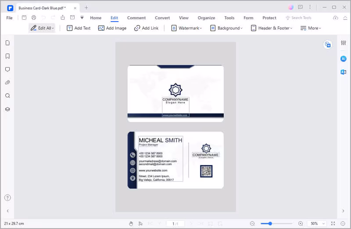
Task: Click the zoom out minus icon
Action: click(252, 223)
